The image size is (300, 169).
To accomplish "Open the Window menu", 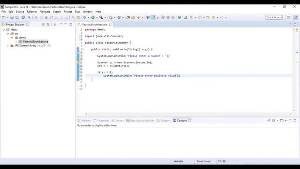I will coord(88,12).
